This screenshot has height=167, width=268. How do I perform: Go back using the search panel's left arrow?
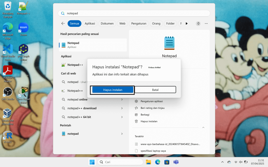pyautogui.click(x=63, y=23)
